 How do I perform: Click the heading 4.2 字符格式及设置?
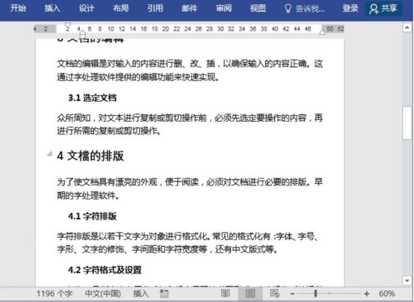click(x=105, y=270)
